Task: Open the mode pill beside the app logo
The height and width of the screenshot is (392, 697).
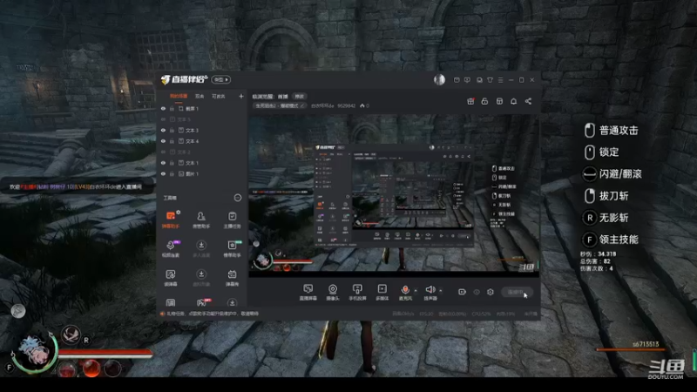Action: 221,79
